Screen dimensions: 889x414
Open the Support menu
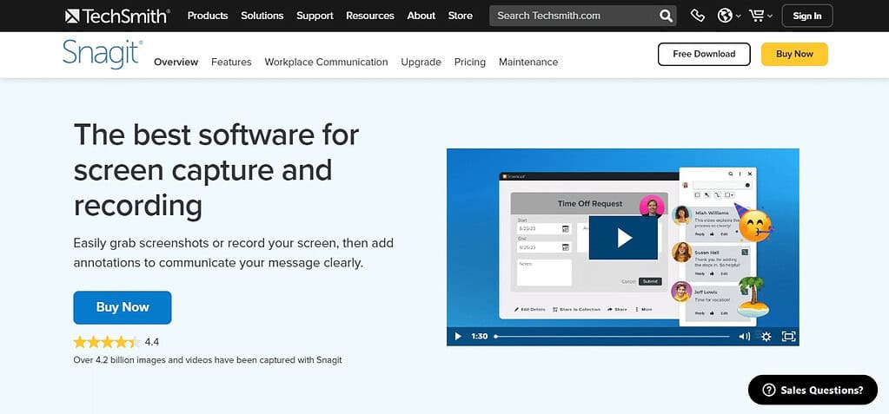(x=315, y=16)
